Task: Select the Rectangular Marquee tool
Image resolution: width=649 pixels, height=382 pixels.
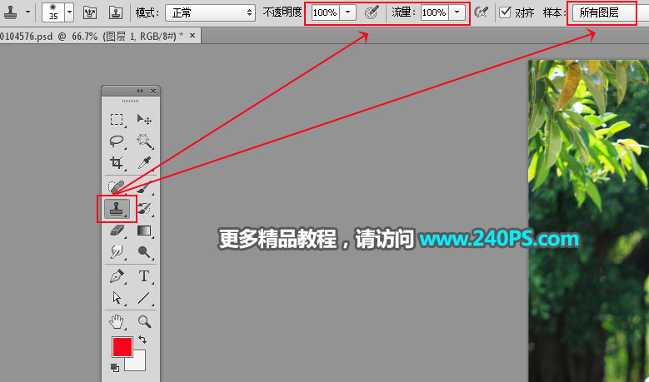Action: click(x=117, y=120)
